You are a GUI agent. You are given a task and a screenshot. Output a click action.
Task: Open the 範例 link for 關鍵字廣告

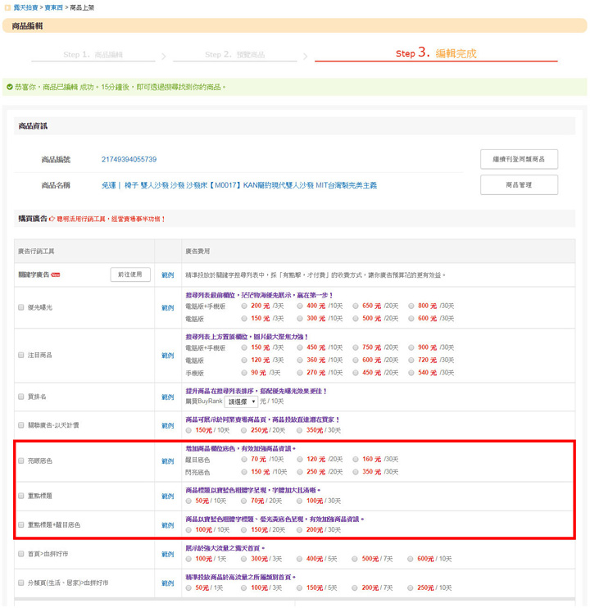[168, 275]
